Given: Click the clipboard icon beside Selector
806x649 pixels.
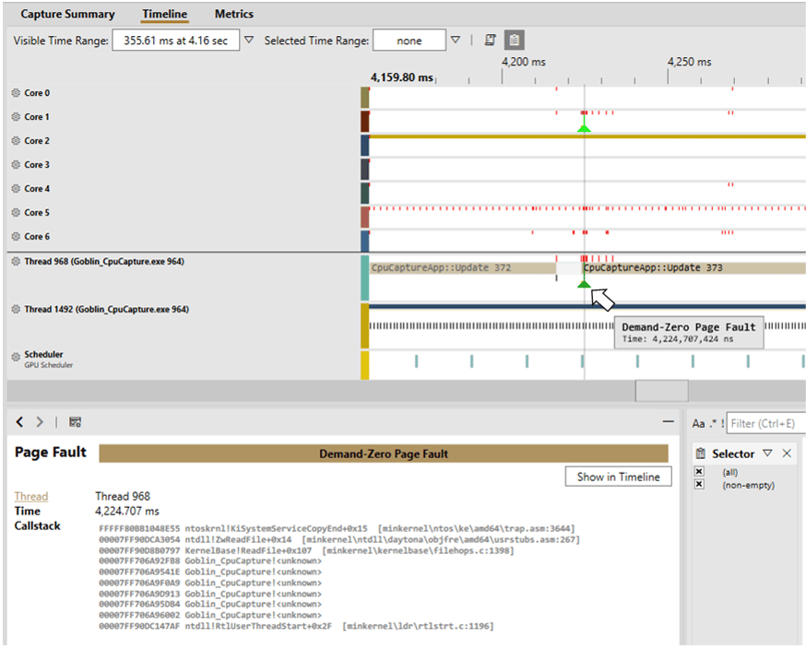Looking at the screenshot, I should [700, 454].
